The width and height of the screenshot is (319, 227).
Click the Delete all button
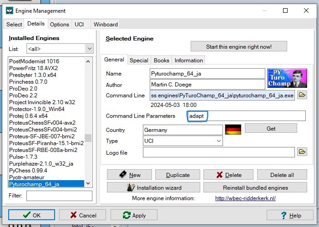(282, 175)
